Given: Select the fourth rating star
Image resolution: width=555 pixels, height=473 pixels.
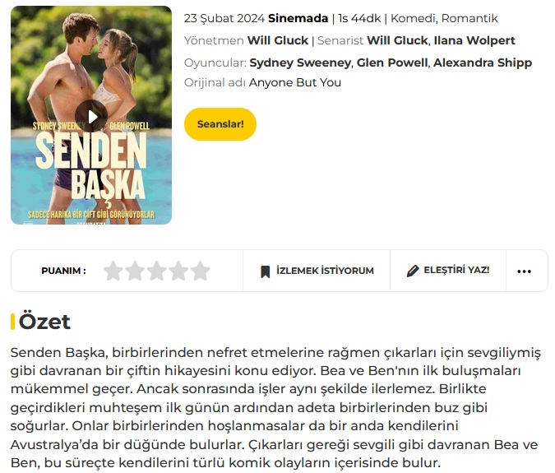Looking at the screenshot, I should 178,271.
